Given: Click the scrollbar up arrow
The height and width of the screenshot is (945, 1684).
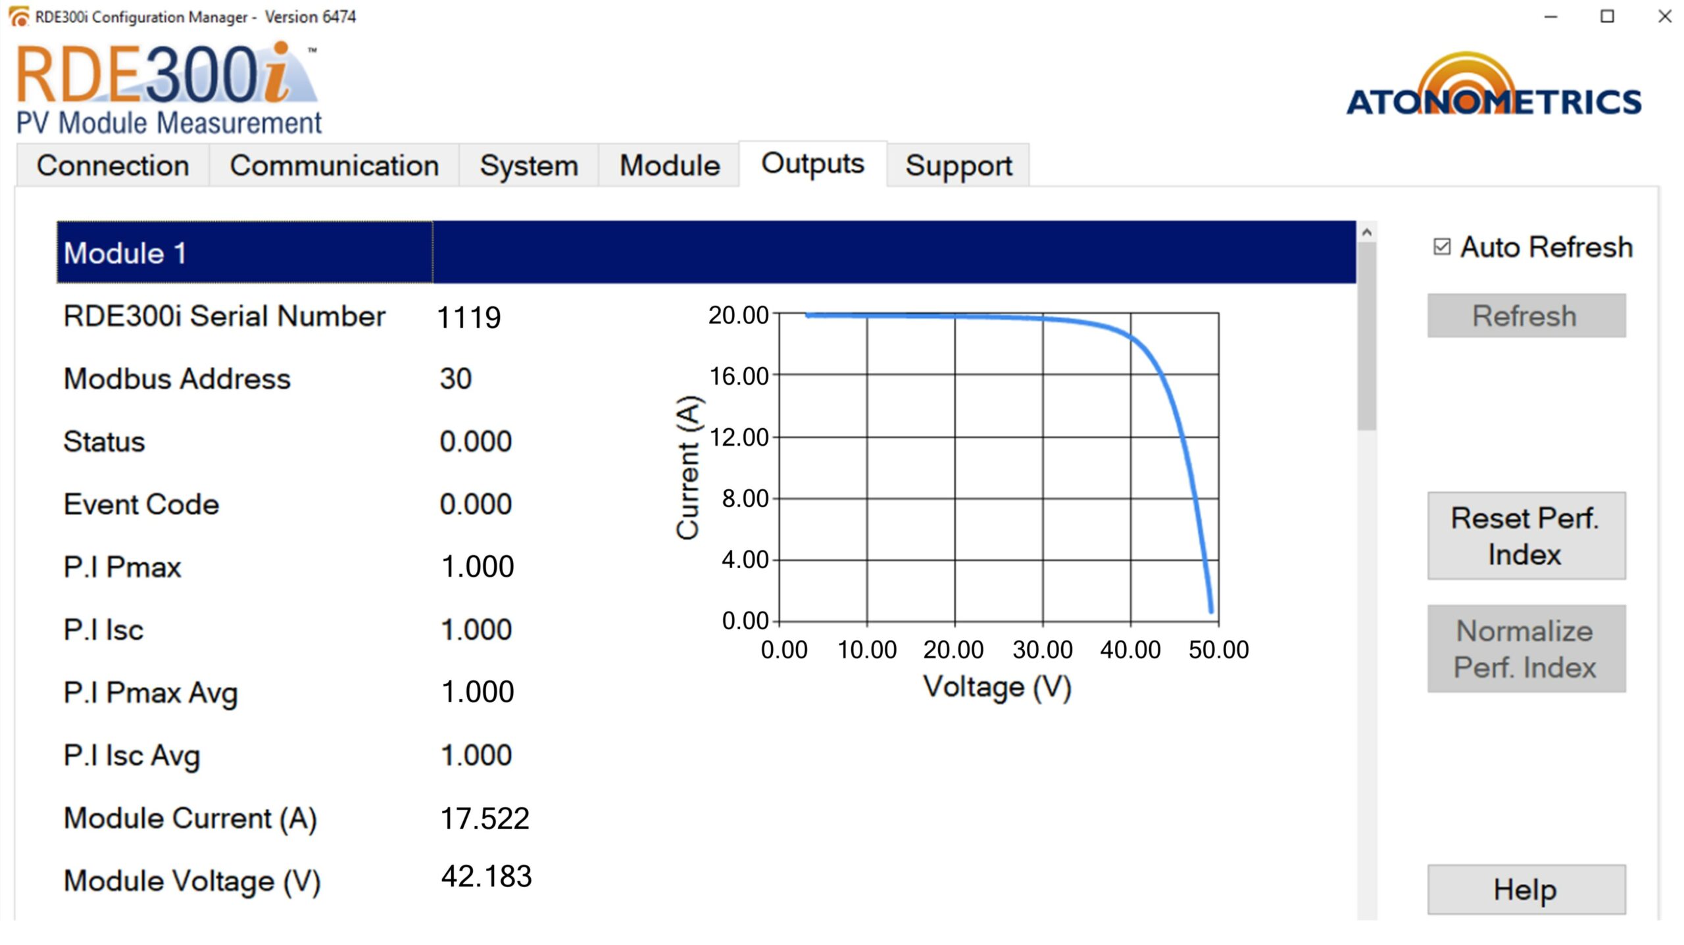Looking at the screenshot, I should 1366,232.
